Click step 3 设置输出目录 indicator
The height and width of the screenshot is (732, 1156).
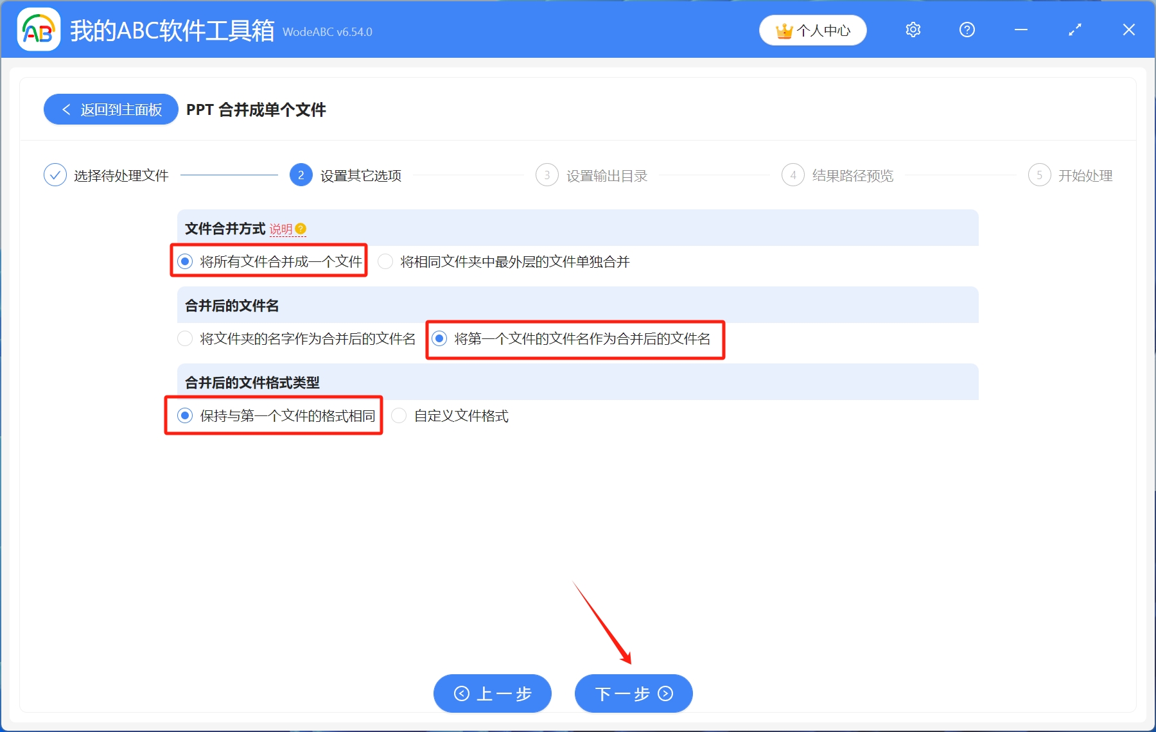[x=547, y=175]
